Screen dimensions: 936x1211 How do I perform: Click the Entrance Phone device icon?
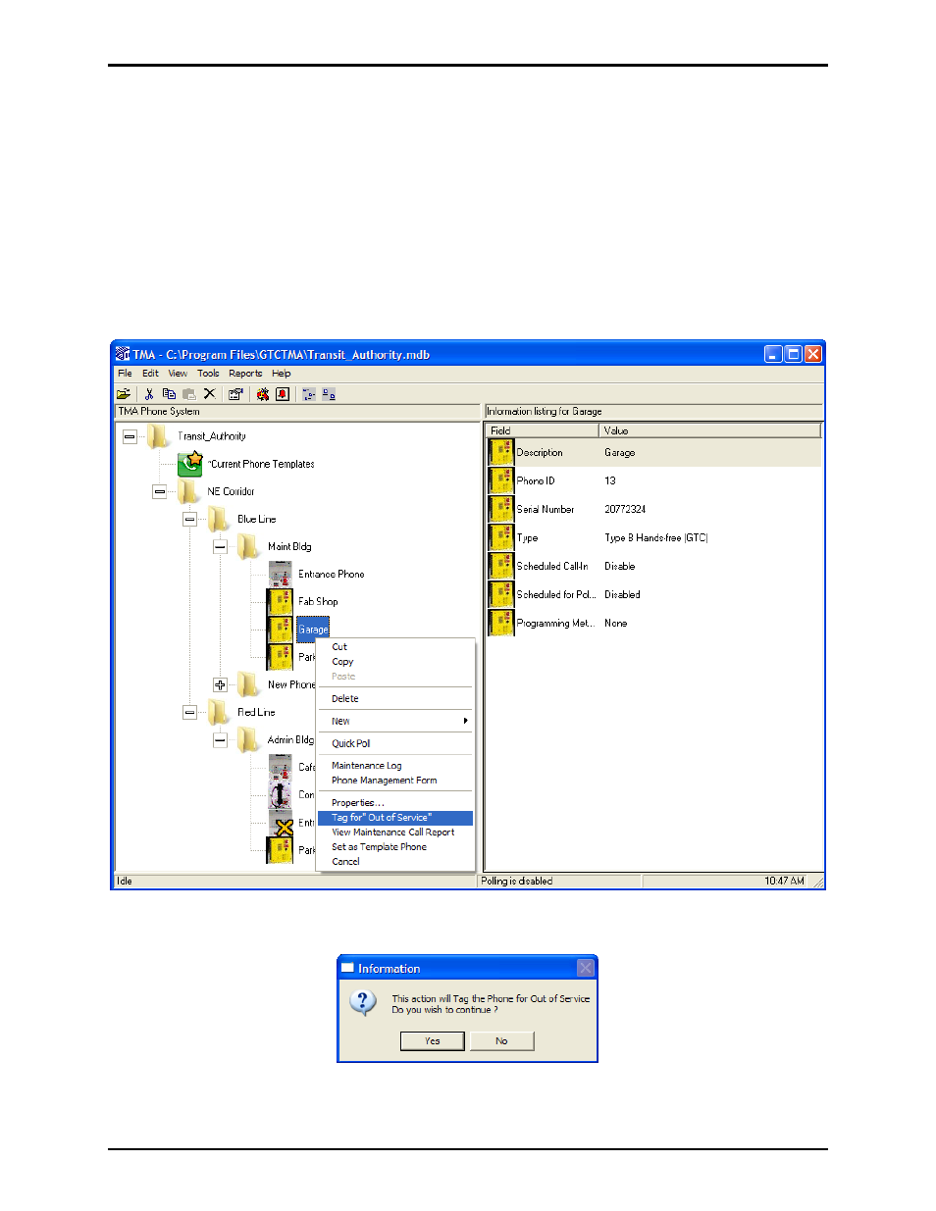pyautogui.click(x=281, y=574)
